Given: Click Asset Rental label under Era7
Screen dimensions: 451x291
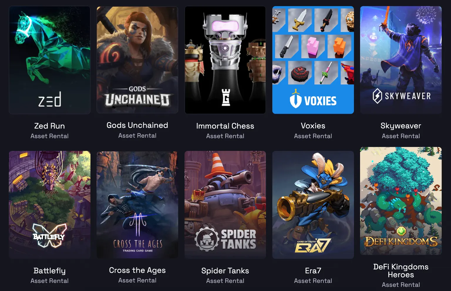Looking at the screenshot, I should click(313, 281).
